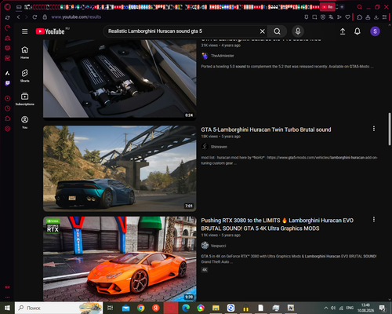Screen dimensions: 392x314
Task: Open translate icon in address bar
Action: point(331,17)
